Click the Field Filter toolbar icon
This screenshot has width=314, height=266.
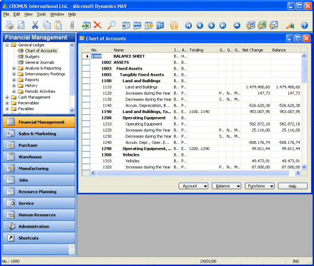126,26
